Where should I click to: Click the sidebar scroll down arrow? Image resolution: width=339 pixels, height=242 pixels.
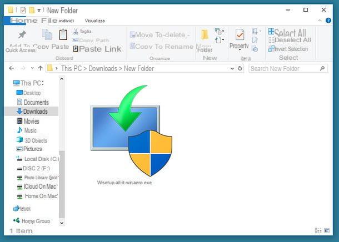(x=62, y=223)
